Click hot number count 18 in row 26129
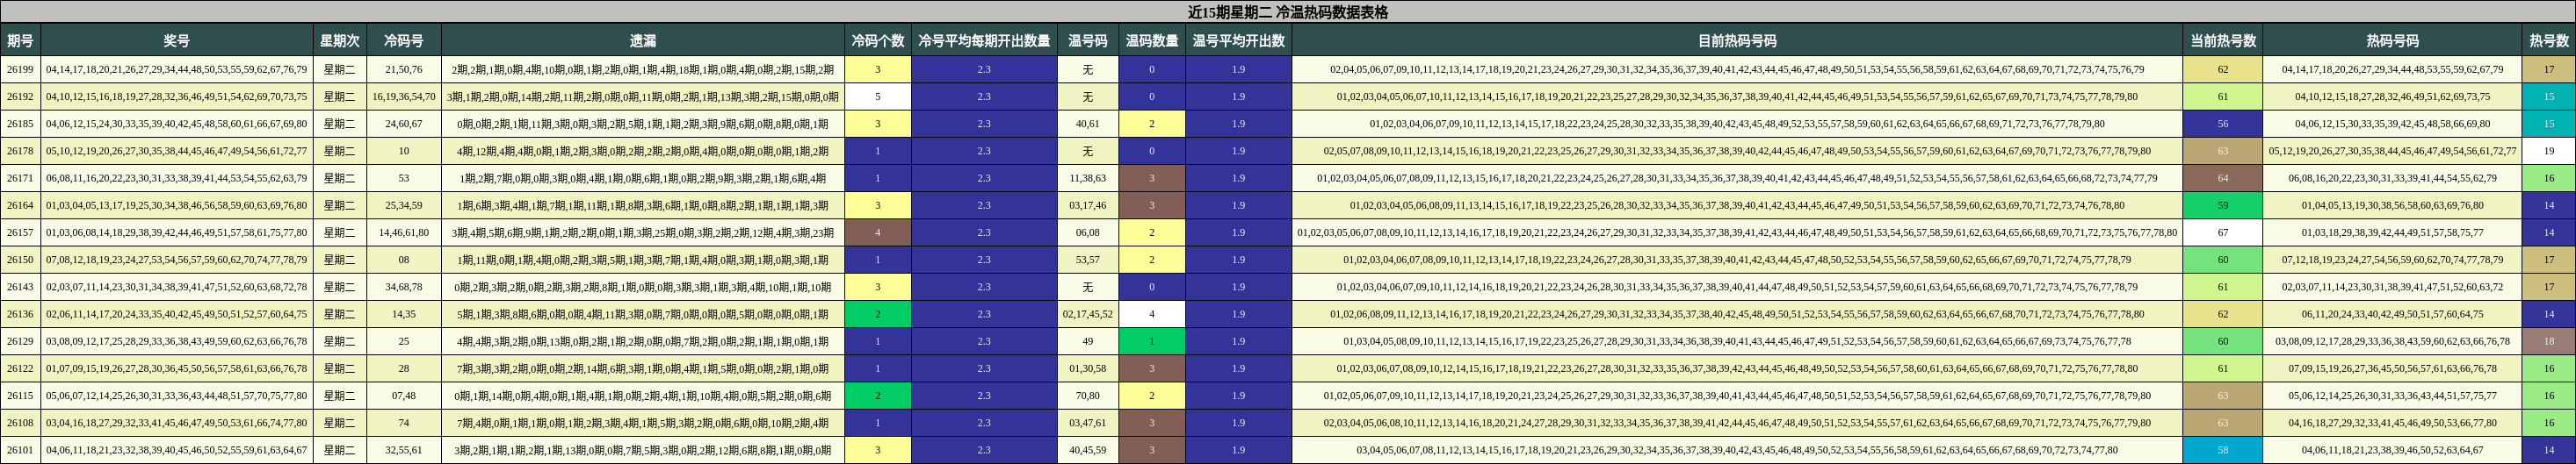The height and width of the screenshot is (464, 2576). pos(2549,341)
